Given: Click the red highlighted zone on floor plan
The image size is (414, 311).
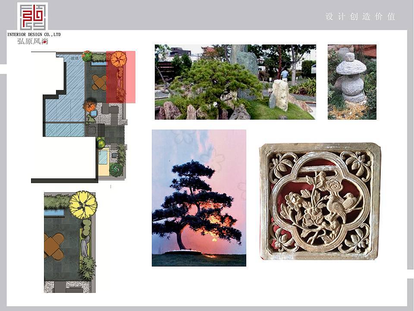Looking at the screenshot, I should (121, 77).
